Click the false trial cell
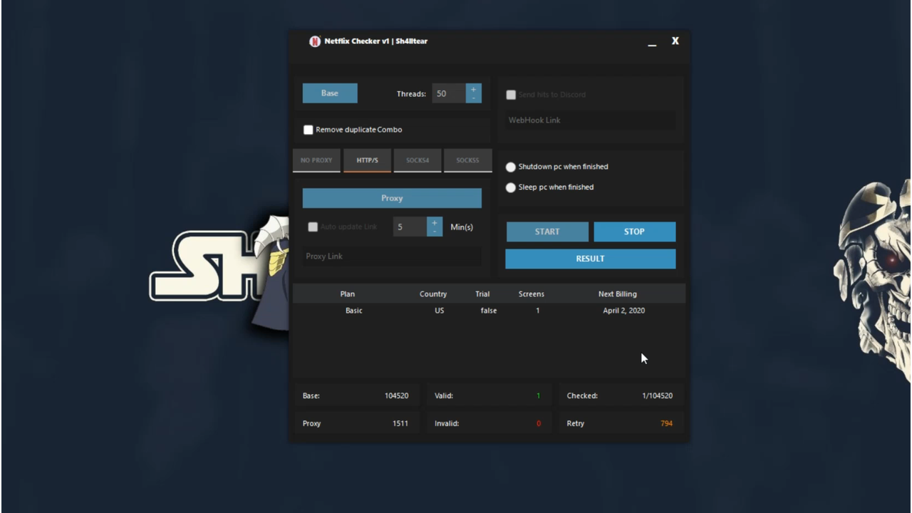This screenshot has height=513, width=912. (489, 311)
